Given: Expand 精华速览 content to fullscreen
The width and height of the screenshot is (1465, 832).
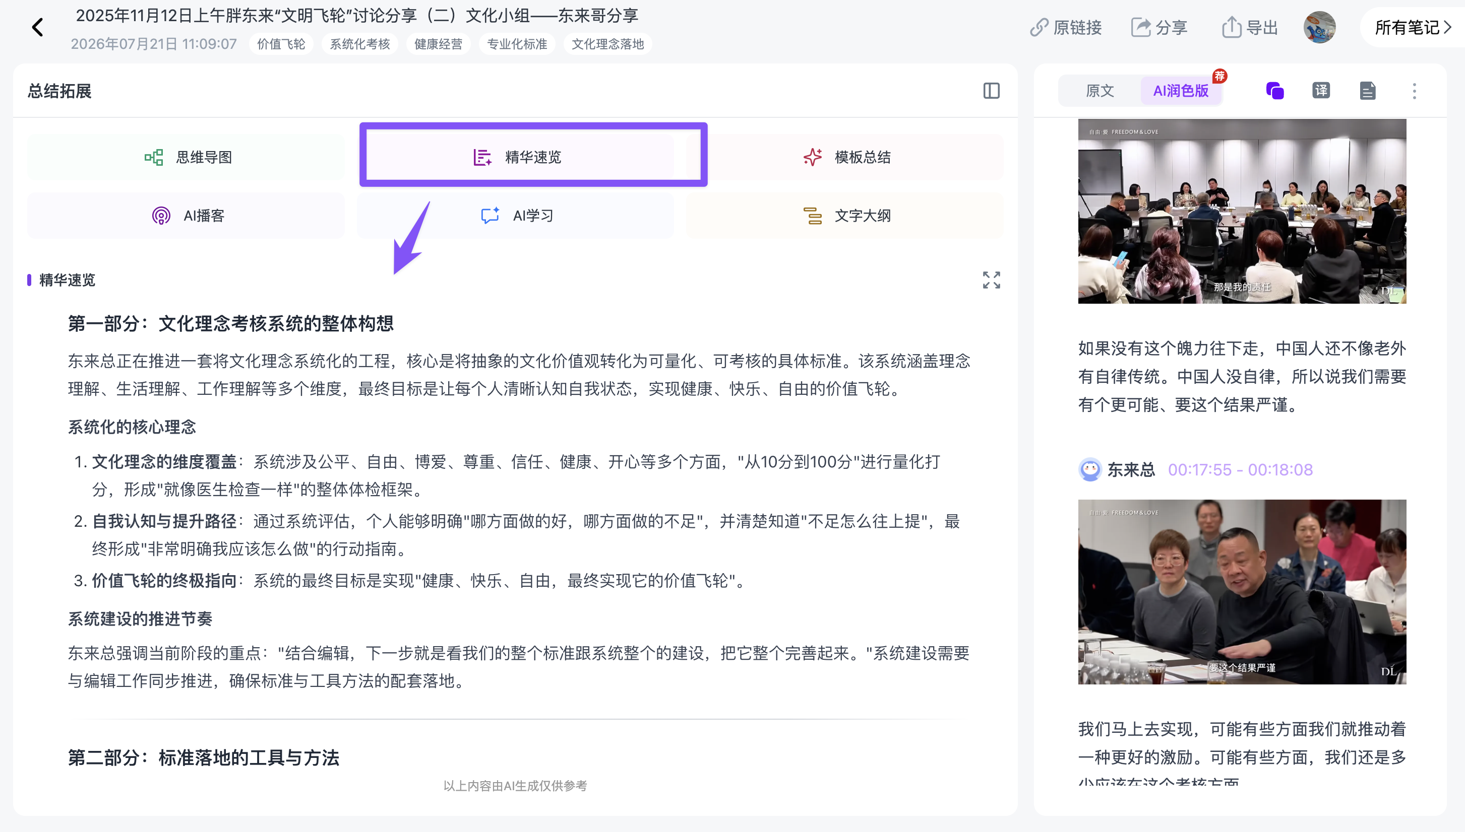Looking at the screenshot, I should tap(991, 280).
